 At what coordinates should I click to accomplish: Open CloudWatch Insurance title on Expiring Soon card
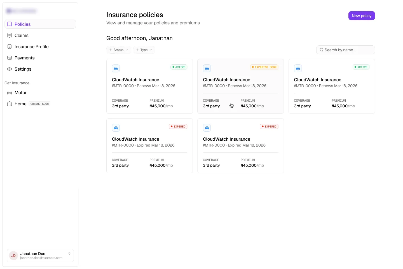click(x=227, y=80)
